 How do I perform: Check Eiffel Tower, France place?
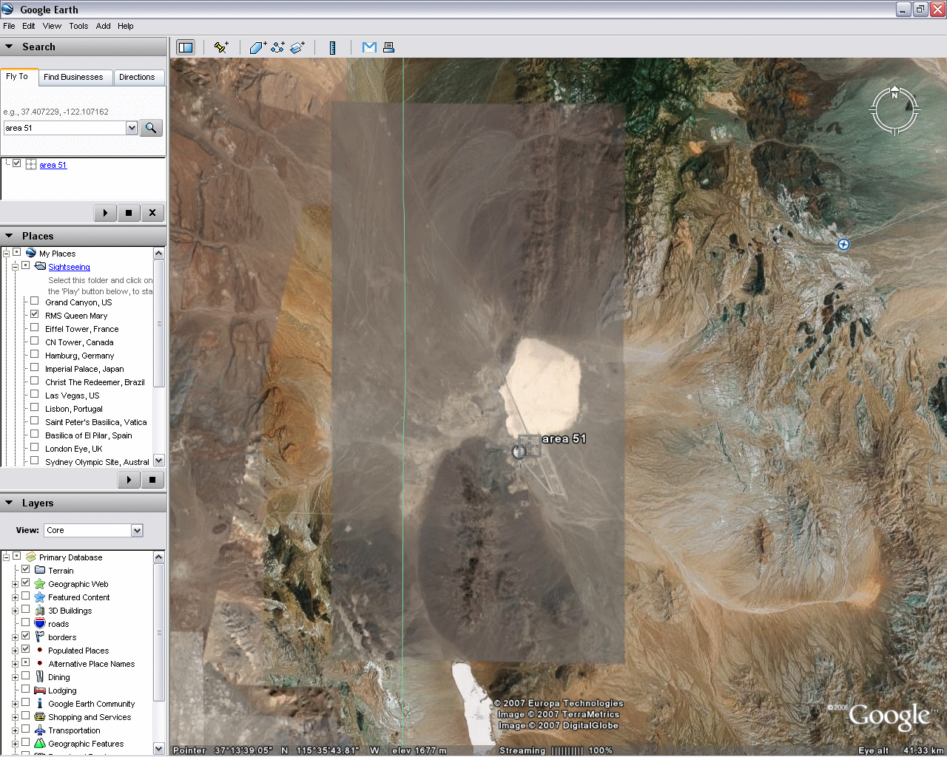tap(34, 327)
